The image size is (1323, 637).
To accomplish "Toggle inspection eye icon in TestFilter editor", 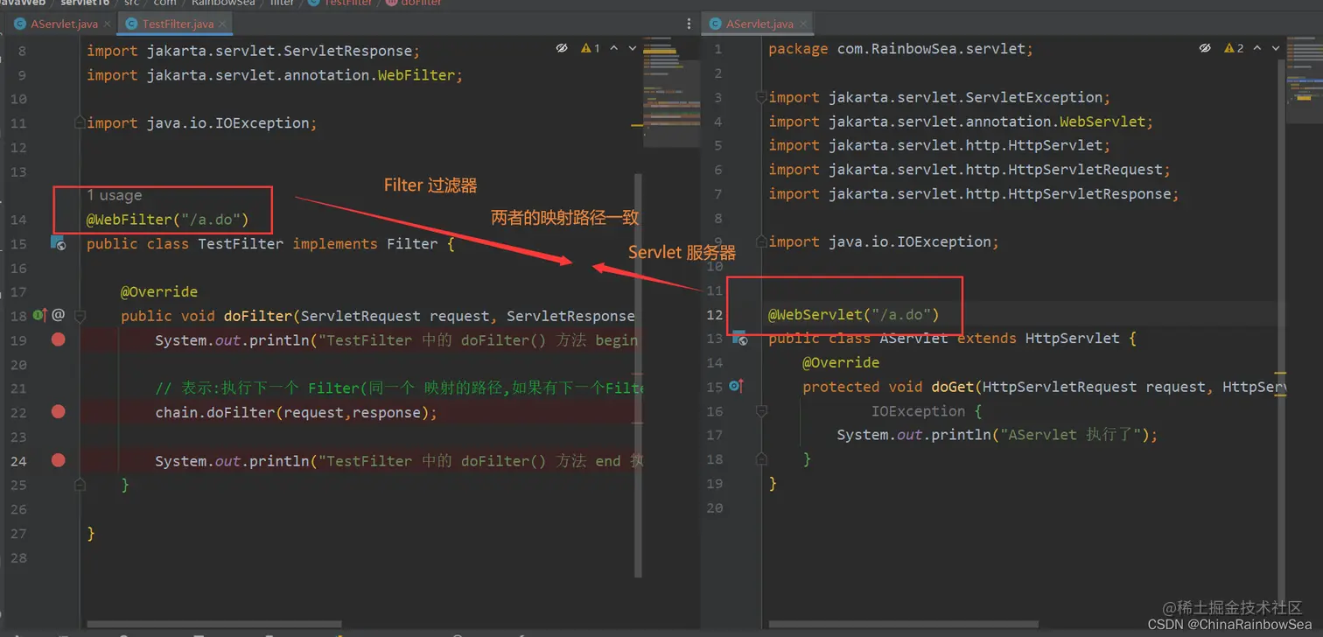I will tap(563, 48).
